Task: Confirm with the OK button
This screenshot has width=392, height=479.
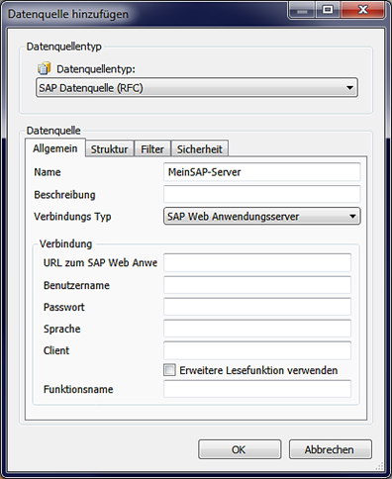Action: [240, 449]
